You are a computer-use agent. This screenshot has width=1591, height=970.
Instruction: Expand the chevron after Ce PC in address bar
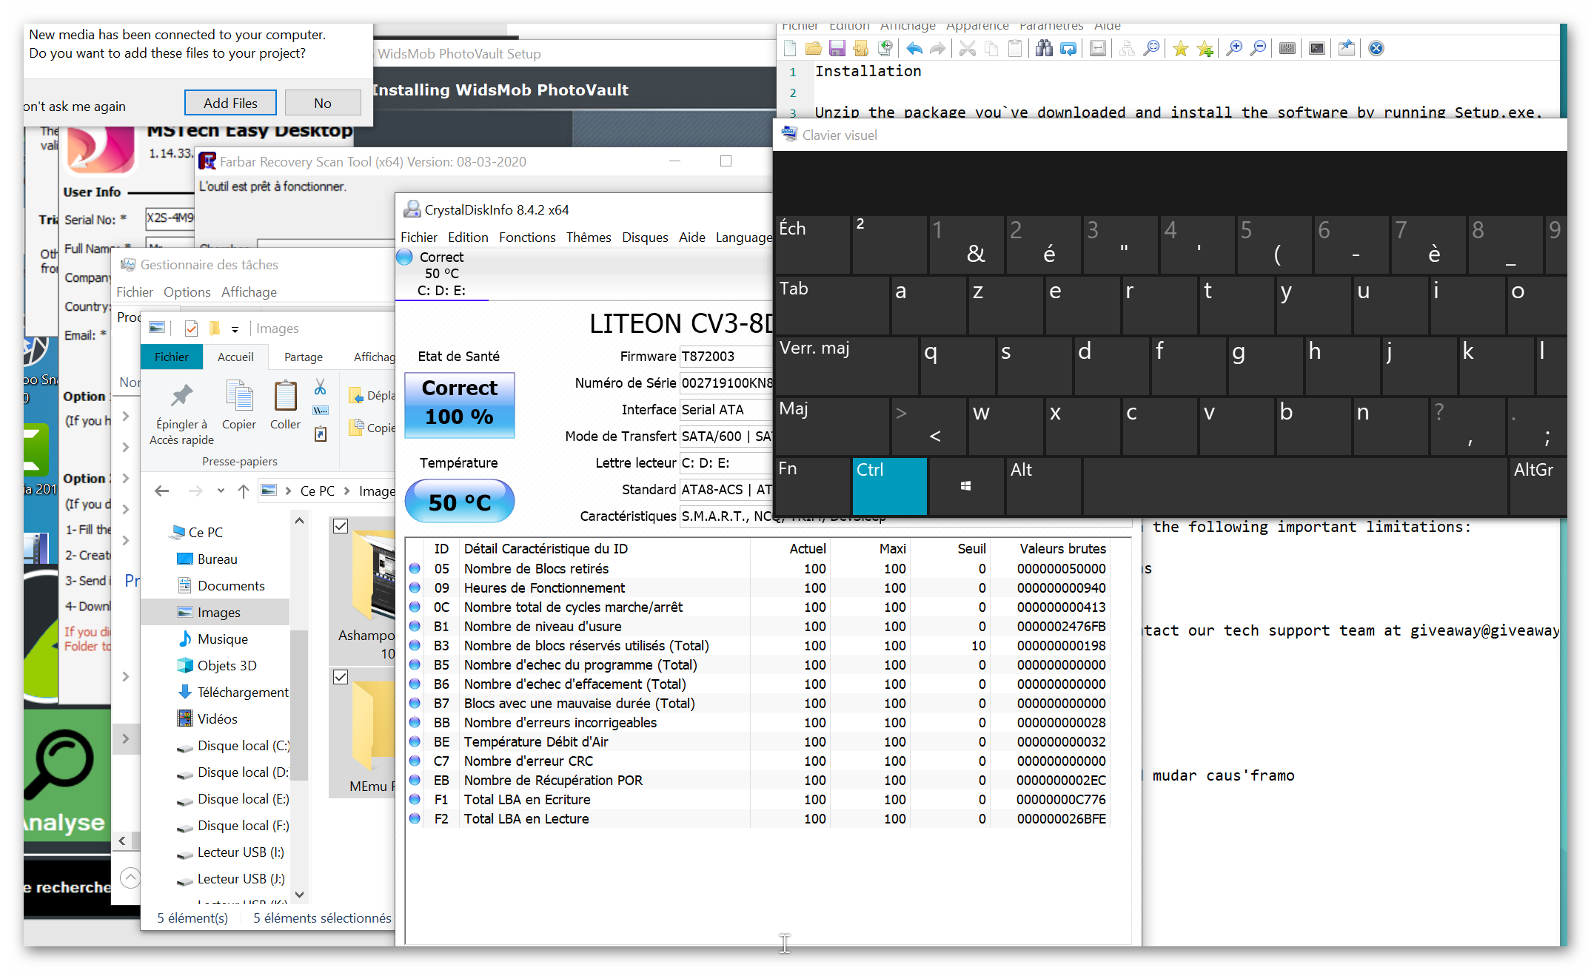pos(346,491)
